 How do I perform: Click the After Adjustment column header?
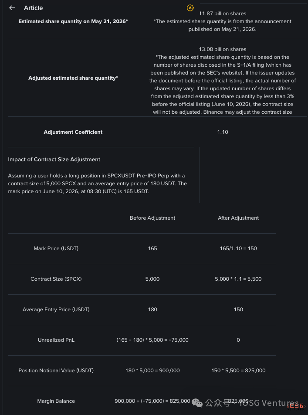238,218
